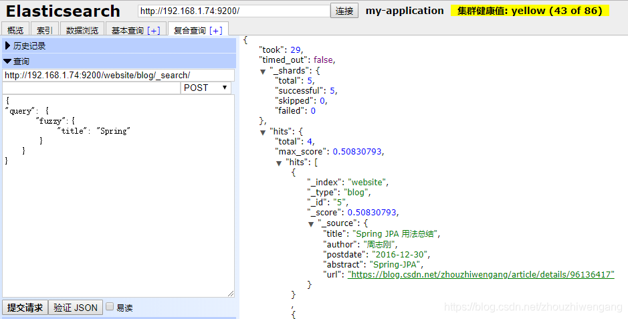The height and width of the screenshot is (319, 628).
Task: Collapse the outer "hits" JSON node arrow
Action: (x=263, y=132)
